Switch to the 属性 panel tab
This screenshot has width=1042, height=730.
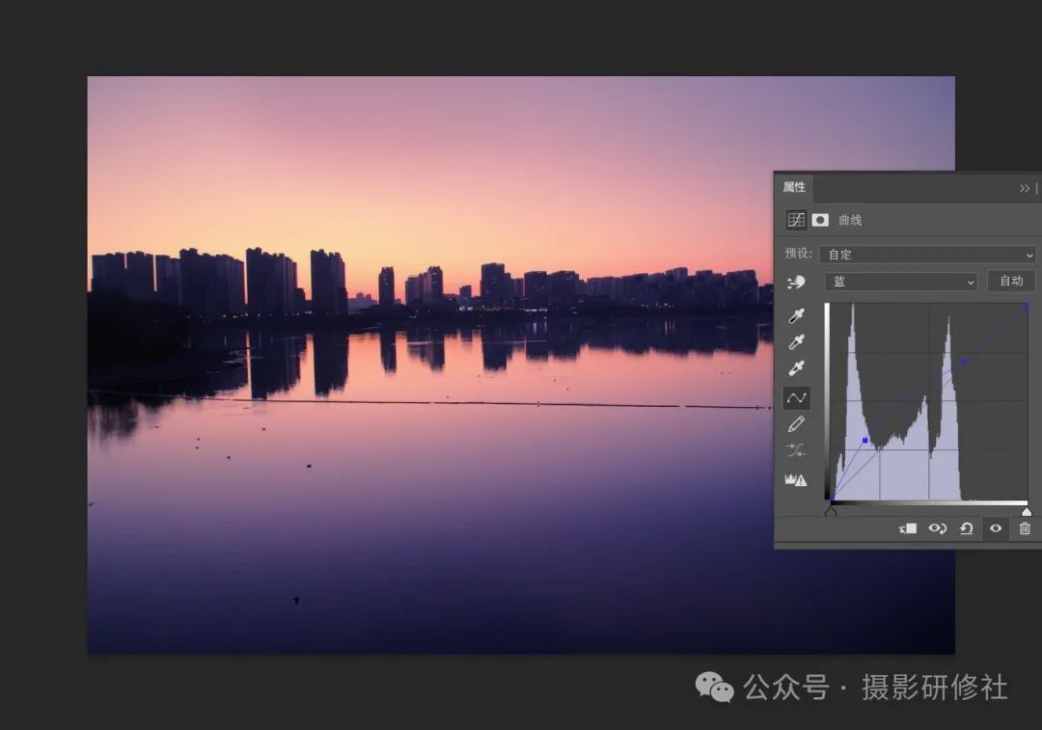[794, 187]
